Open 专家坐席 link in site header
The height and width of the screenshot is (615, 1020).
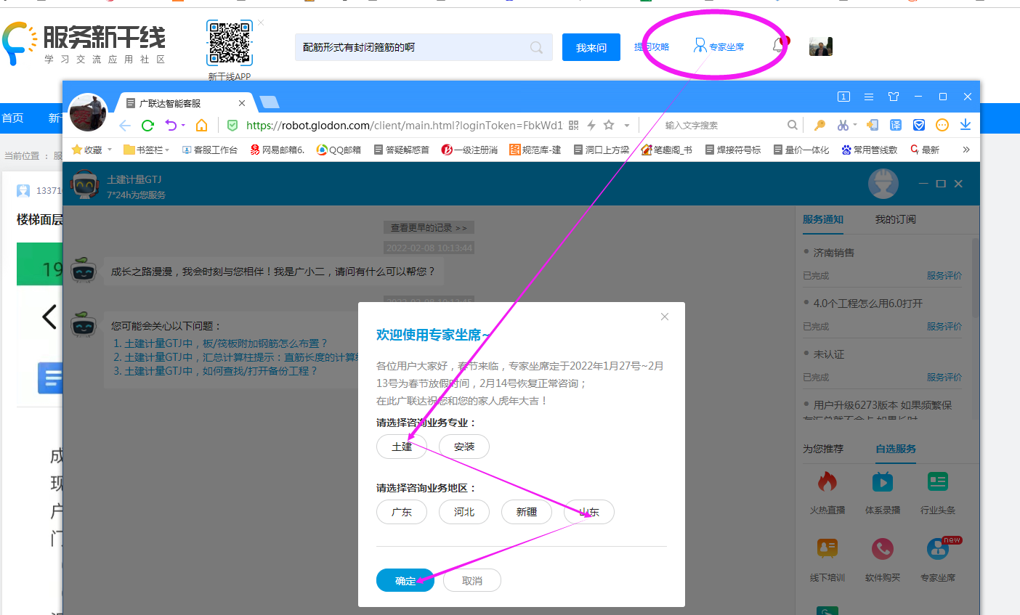coord(719,46)
